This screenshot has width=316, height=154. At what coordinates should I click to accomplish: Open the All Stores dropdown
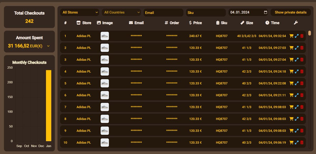pos(79,12)
